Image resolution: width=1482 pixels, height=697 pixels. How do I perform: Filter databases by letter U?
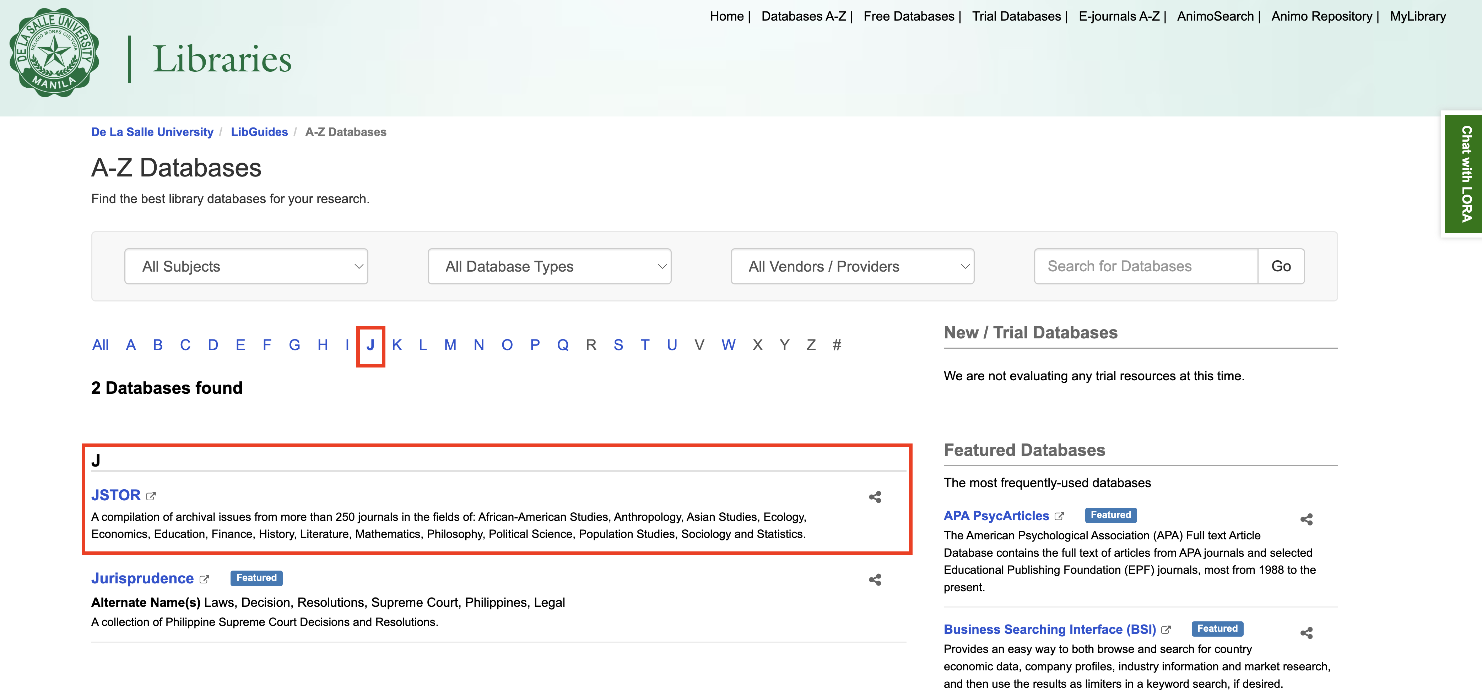(672, 345)
